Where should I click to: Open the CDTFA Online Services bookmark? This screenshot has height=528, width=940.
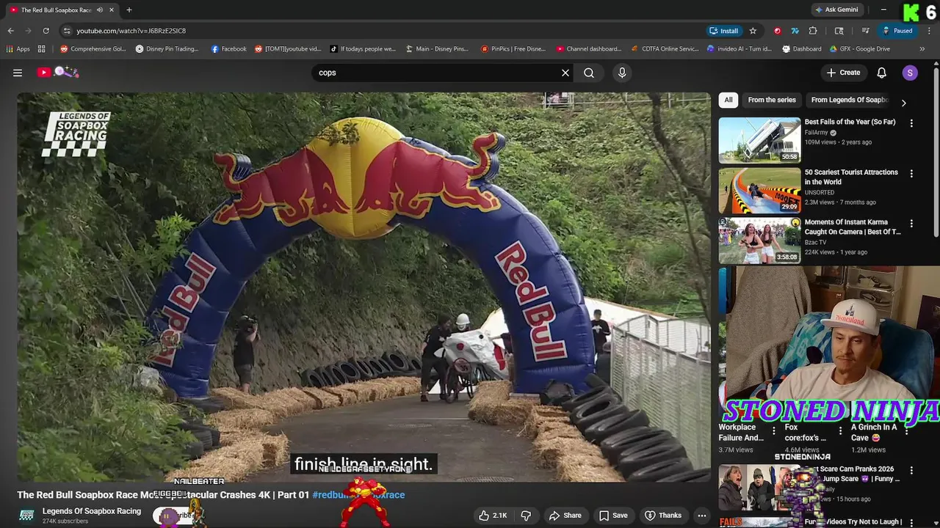click(665, 49)
